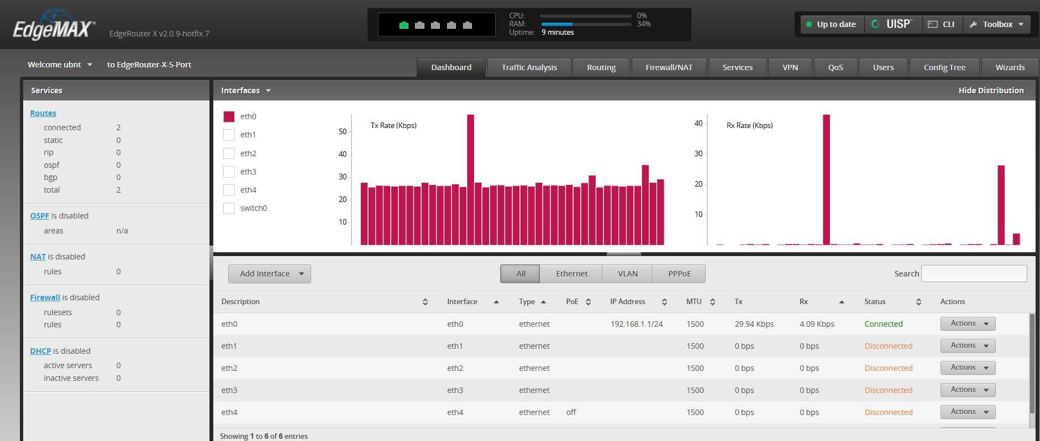This screenshot has width=1040, height=441.
Task: Open Actions dropdown for eth1
Action: (x=968, y=346)
